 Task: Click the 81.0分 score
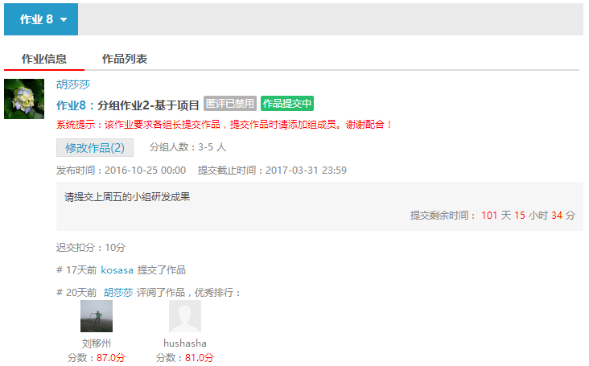199,357
